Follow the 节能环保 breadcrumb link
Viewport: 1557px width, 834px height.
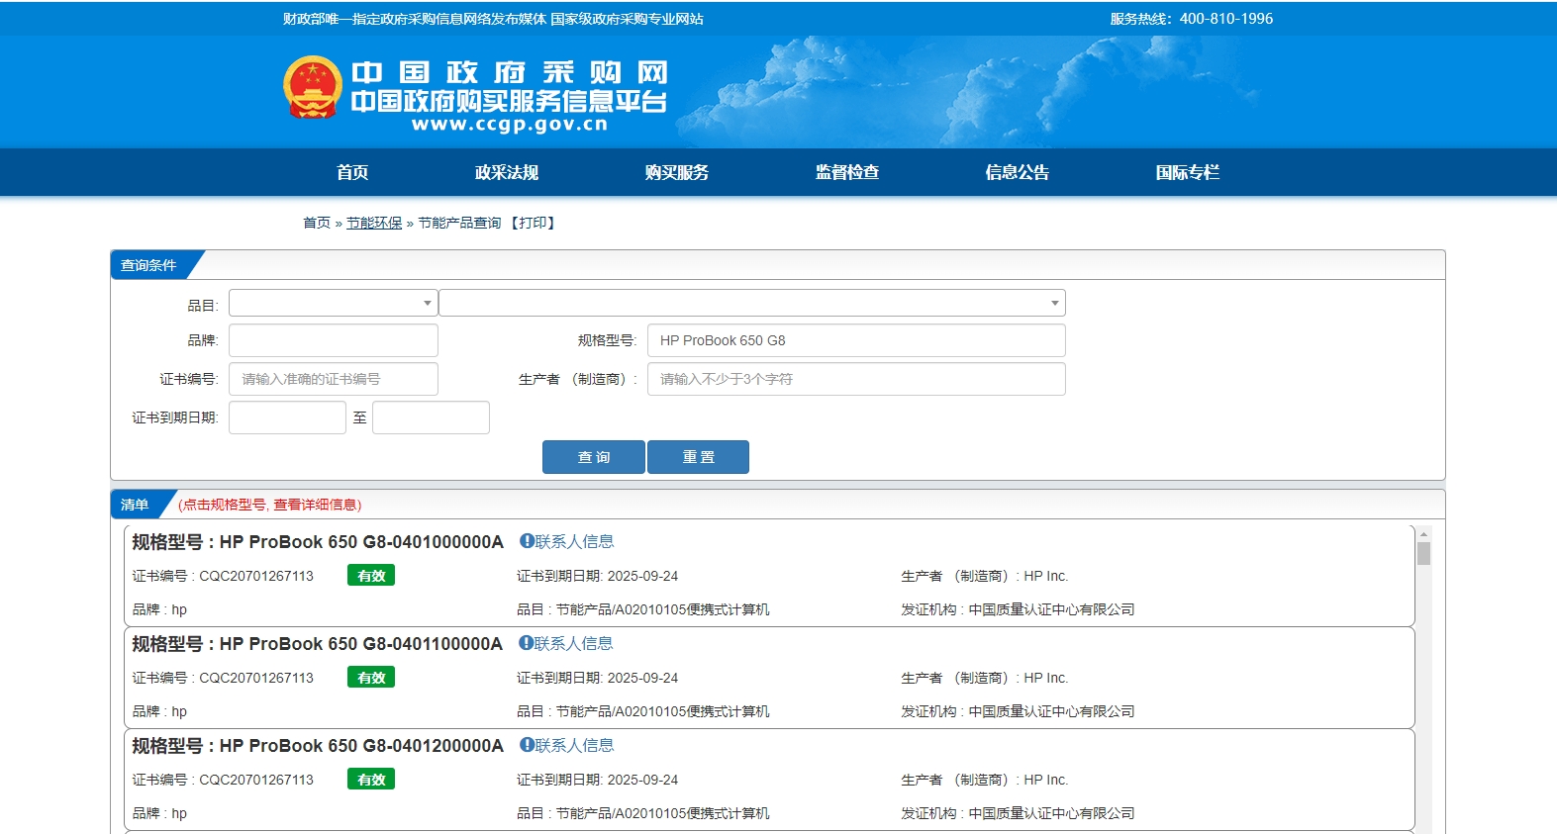[x=374, y=223]
